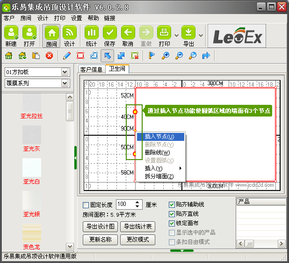Open the 设计 (Design) toolbar icon
The image size is (289, 263).
point(70,32)
